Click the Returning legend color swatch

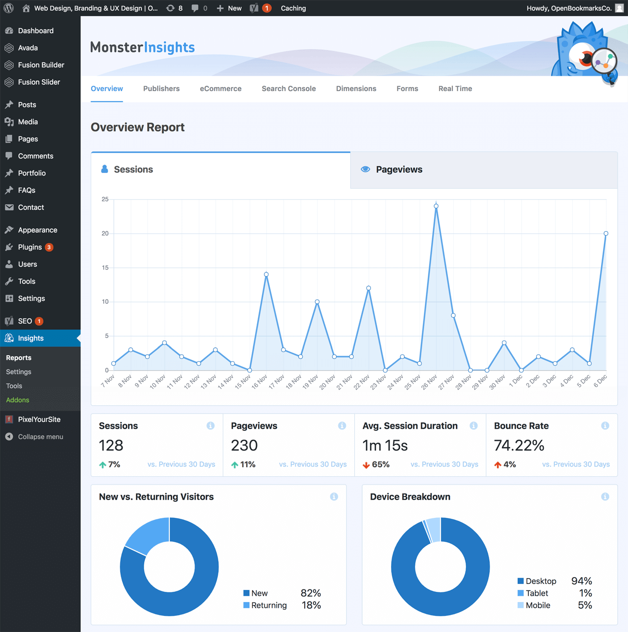click(246, 605)
